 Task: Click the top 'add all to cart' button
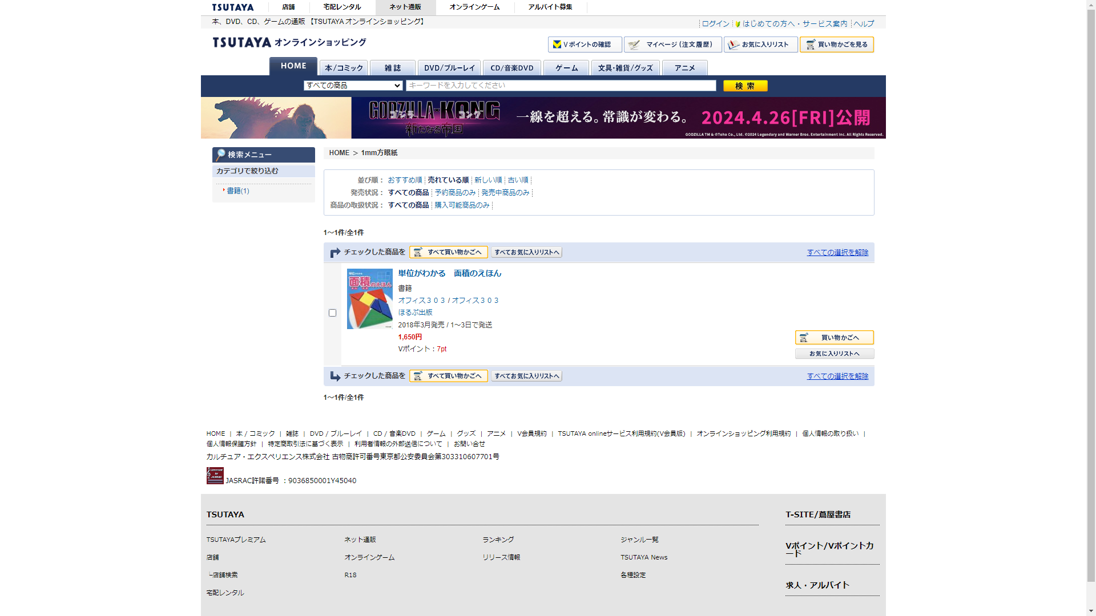pos(448,252)
